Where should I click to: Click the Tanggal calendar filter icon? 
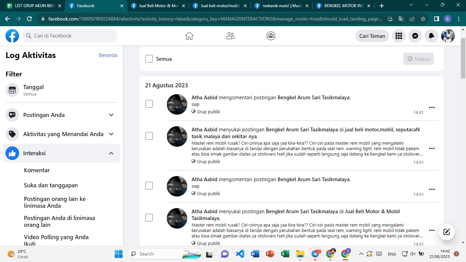(12, 90)
